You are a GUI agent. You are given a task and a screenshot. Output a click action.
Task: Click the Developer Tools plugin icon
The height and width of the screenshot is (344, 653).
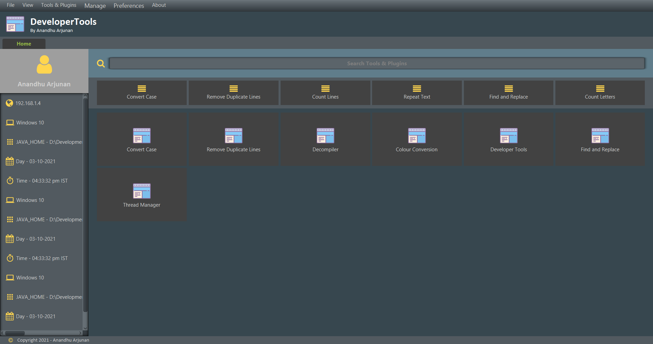[509, 136]
